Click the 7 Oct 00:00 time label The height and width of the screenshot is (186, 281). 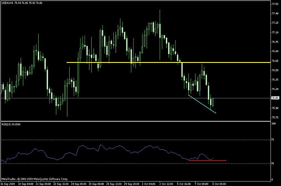[x=202, y=184]
